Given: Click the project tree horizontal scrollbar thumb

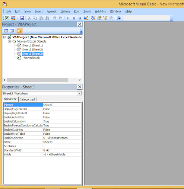Looking at the screenshot, I should coord(38,80).
